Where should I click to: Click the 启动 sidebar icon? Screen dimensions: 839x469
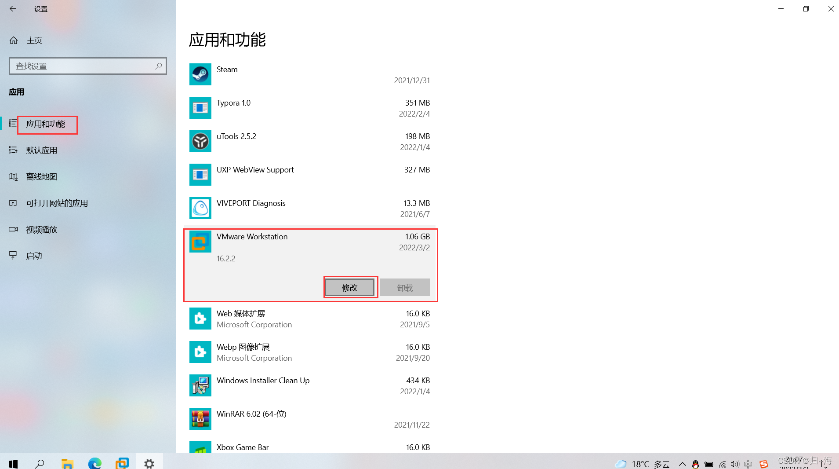13,256
